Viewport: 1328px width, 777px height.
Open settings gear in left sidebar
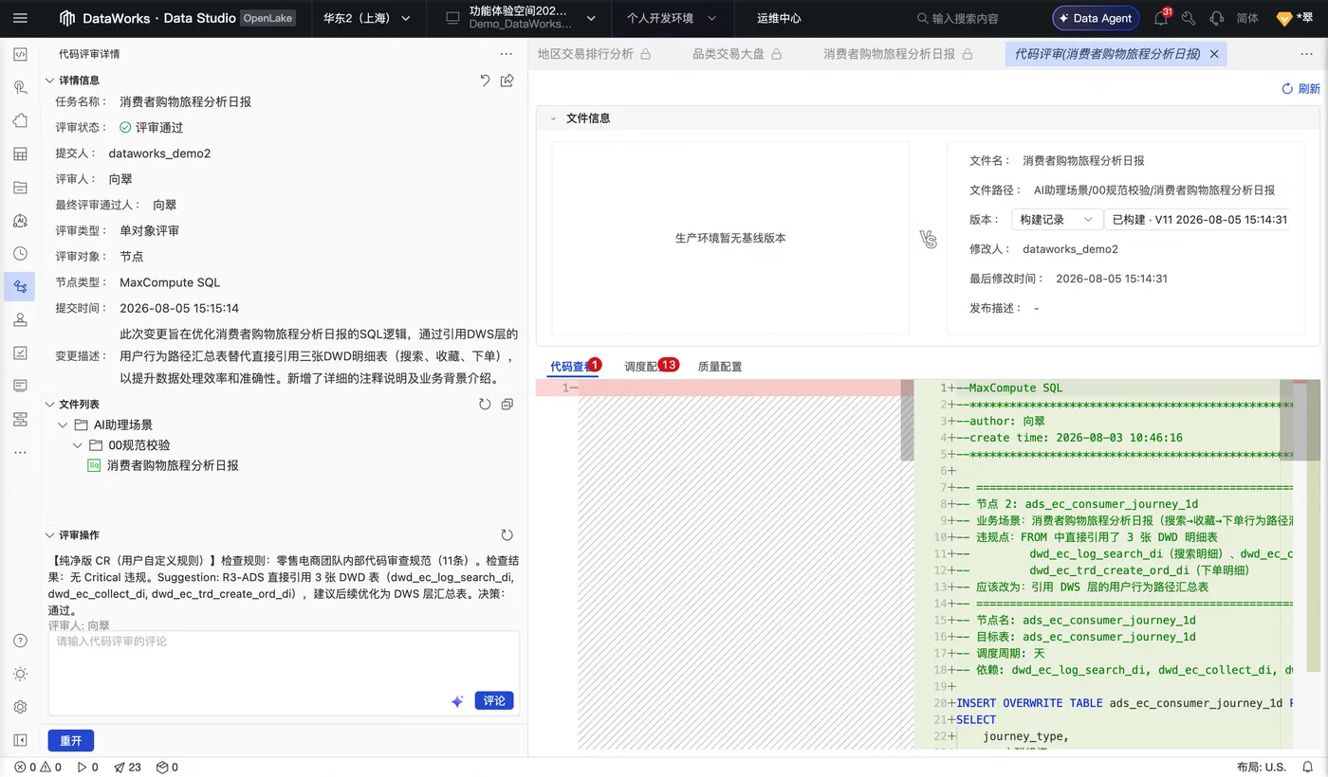pos(20,707)
